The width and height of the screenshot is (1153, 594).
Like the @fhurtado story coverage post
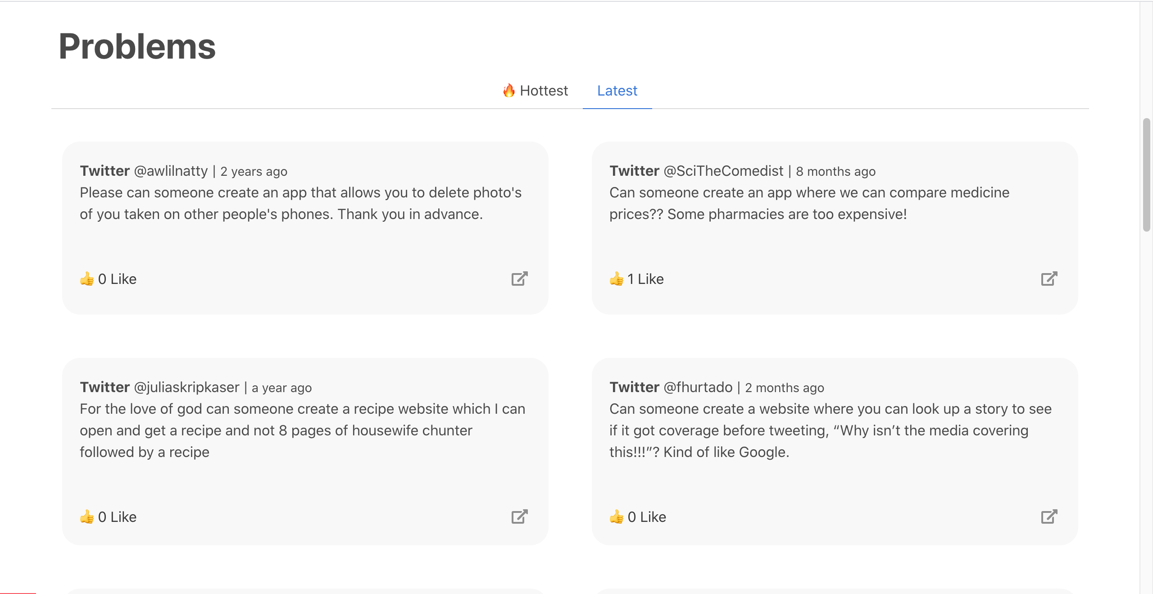pyautogui.click(x=647, y=516)
